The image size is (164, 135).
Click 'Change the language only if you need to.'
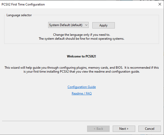(82, 35)
